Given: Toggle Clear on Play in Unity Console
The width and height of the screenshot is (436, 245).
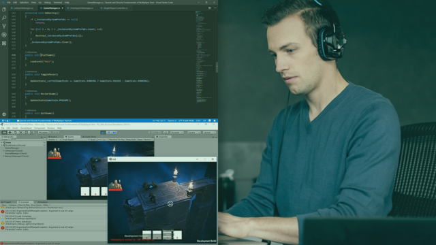Looking at the screenshot, I should pyautogui.click(x=24, y=205).
